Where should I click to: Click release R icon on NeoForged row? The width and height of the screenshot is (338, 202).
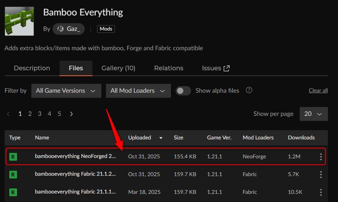[13, 156]
